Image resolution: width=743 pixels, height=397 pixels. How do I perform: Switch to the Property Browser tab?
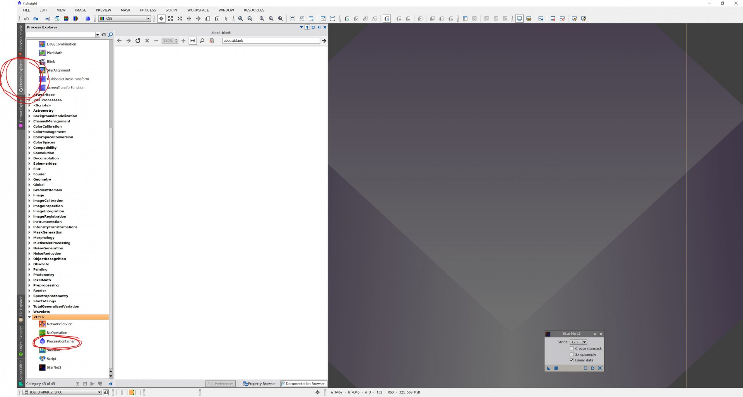(x=259, y=384)
